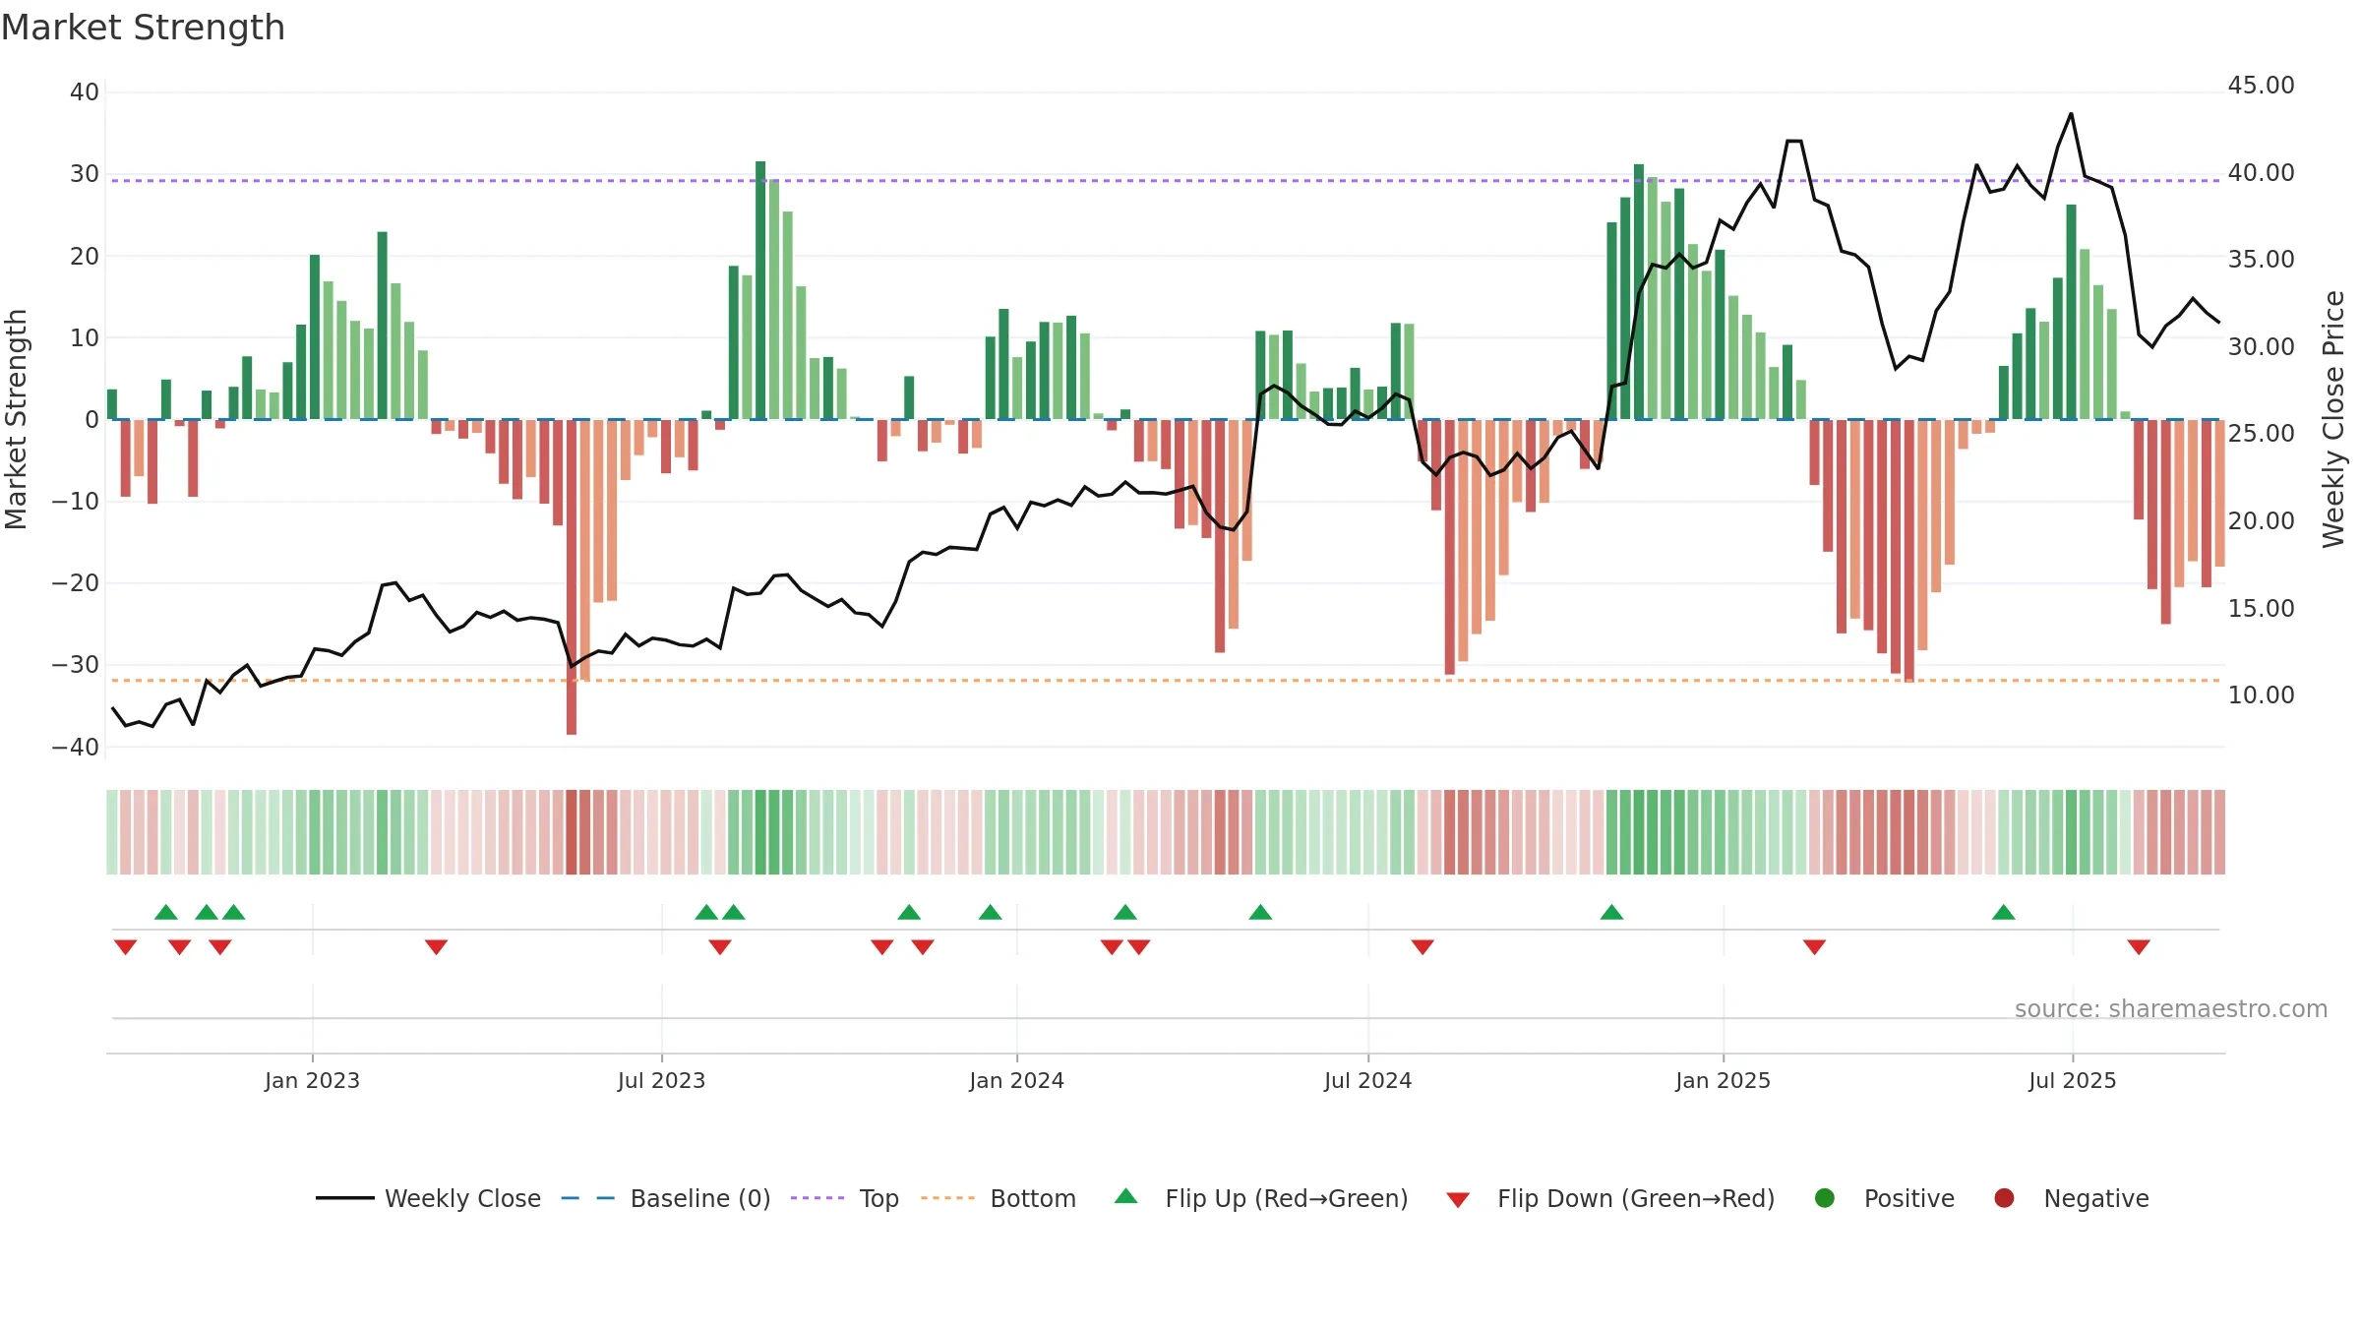Click the 15.00 price tick on right axis
Image resolution: width=2361 pixels, height=1328 pixels.
click(2261, 608)
